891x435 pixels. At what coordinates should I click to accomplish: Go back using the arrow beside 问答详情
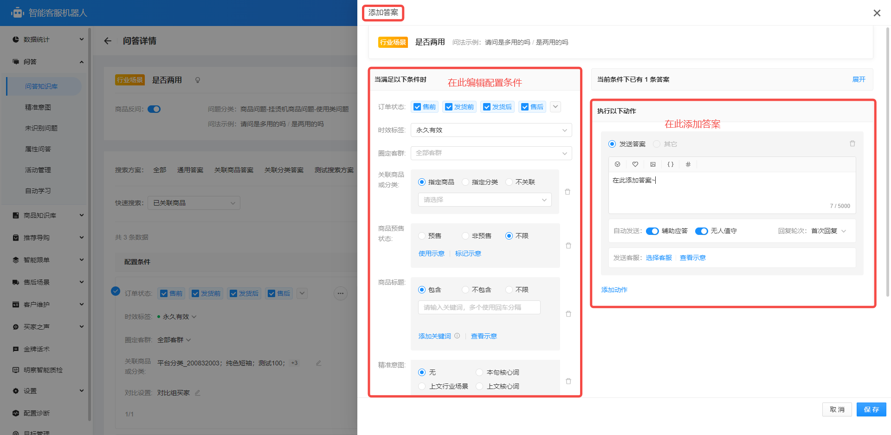pos(108,41)
